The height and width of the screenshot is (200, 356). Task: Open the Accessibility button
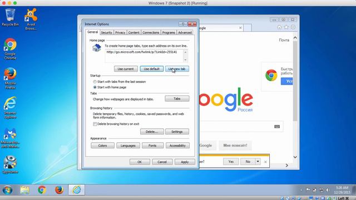click(177, 146)
